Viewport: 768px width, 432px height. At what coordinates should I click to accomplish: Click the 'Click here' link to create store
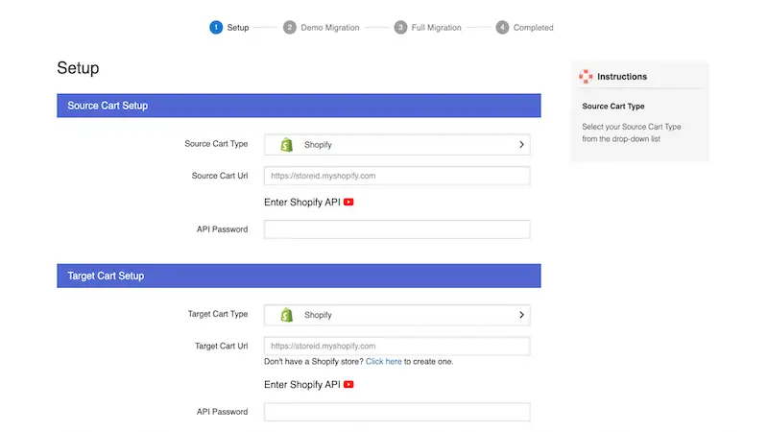pyautogui.click(x=383, y=362)
